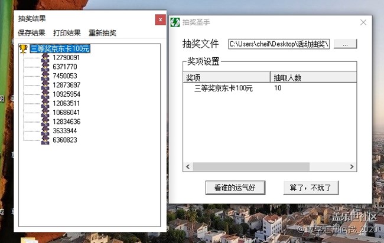Select winner 10686041 in results
The height and width of the screenshot is (243, 384).
(x=66, y=113)
